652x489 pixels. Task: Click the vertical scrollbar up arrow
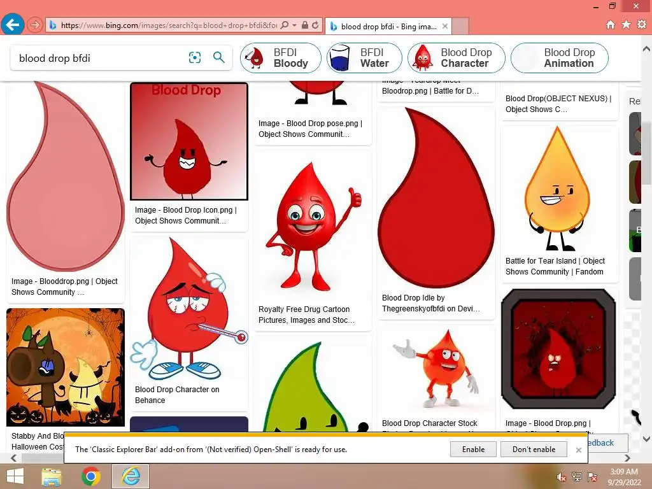point(647,48)
